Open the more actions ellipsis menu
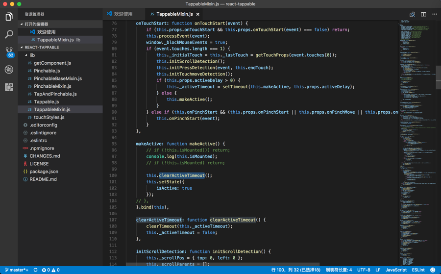 tap(435, 14)
